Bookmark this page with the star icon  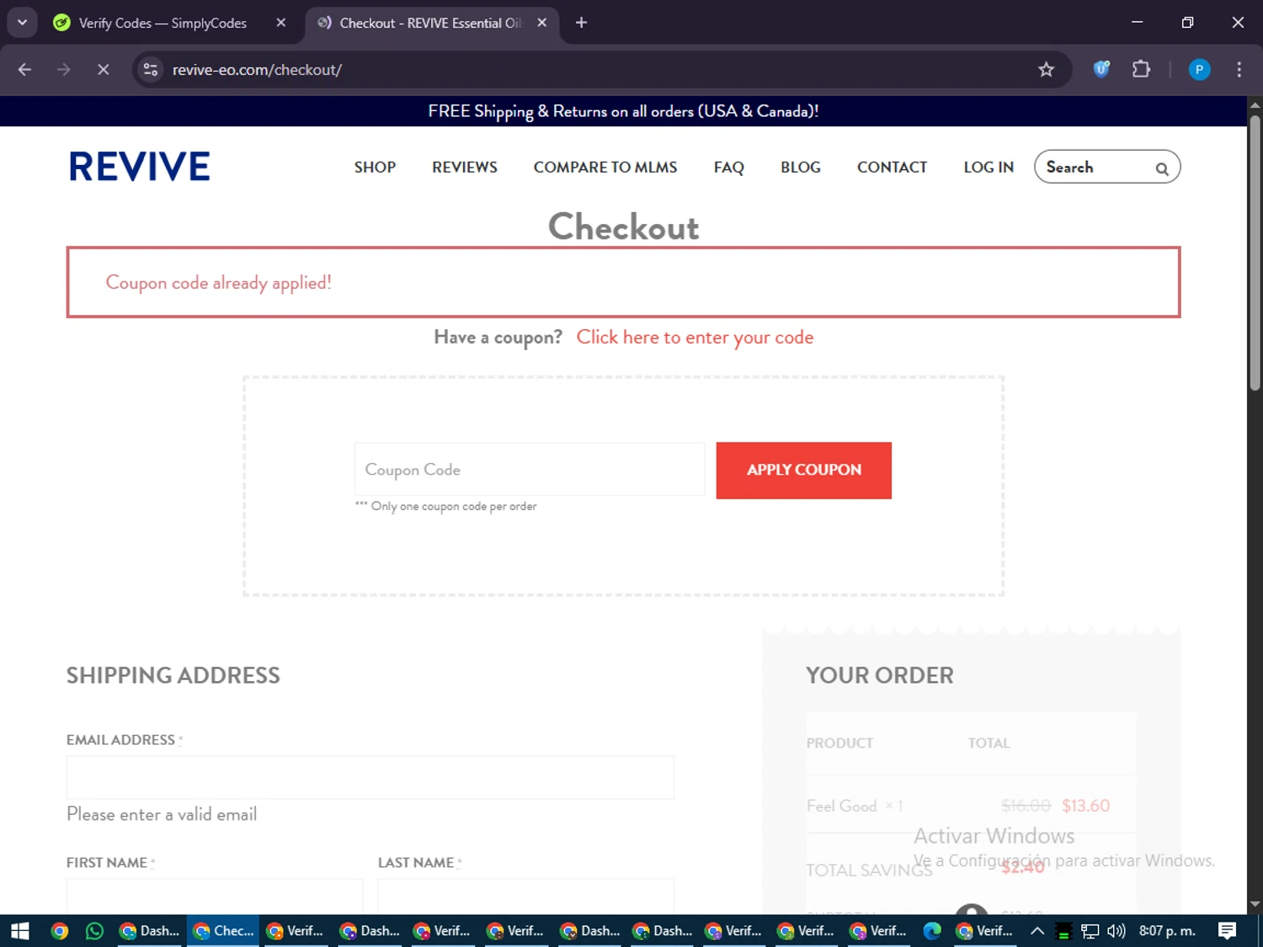tap(1046, 70)
